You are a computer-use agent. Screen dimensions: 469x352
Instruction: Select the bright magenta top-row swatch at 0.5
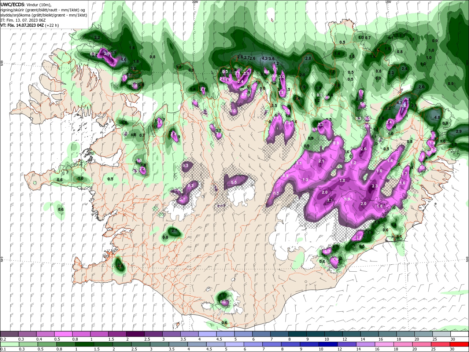tap(63, 334)
